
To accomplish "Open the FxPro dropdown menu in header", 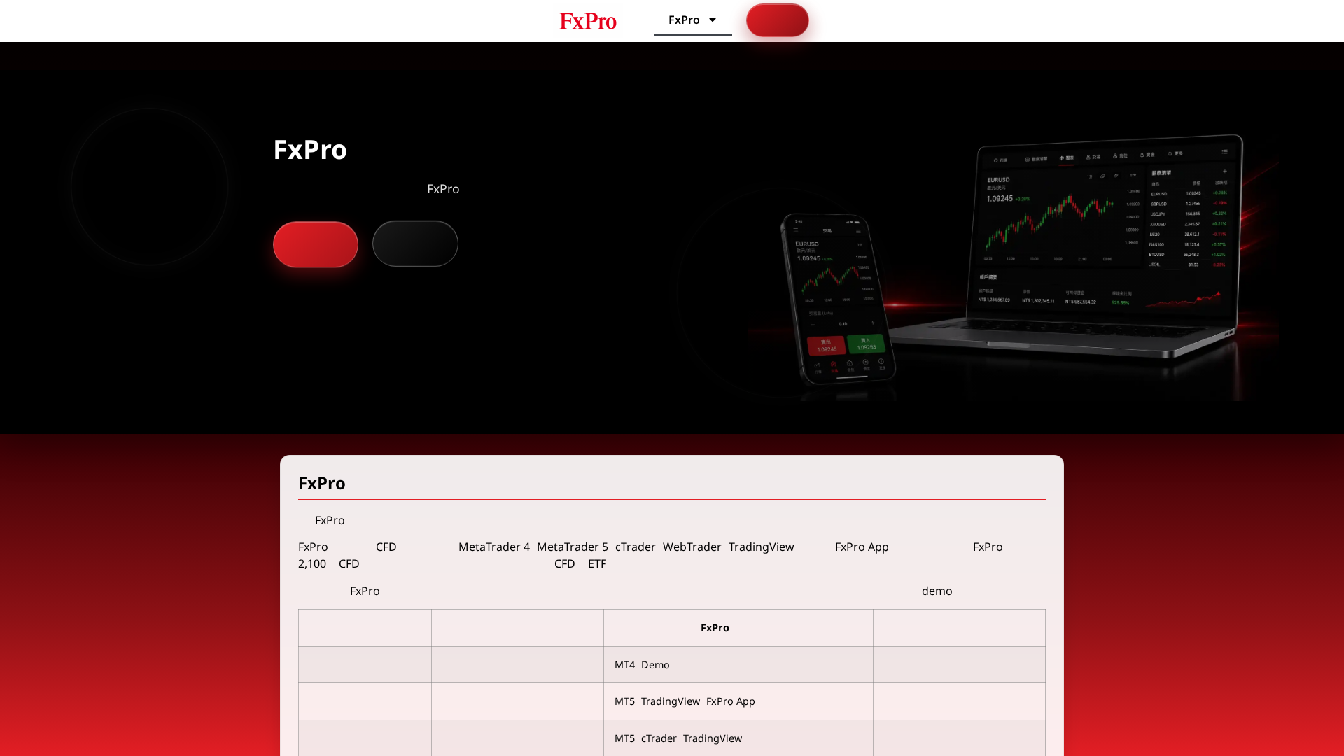I will [693, 20].
